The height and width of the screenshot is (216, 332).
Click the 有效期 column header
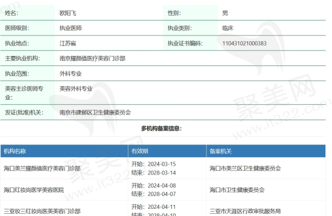pos(140,151)
